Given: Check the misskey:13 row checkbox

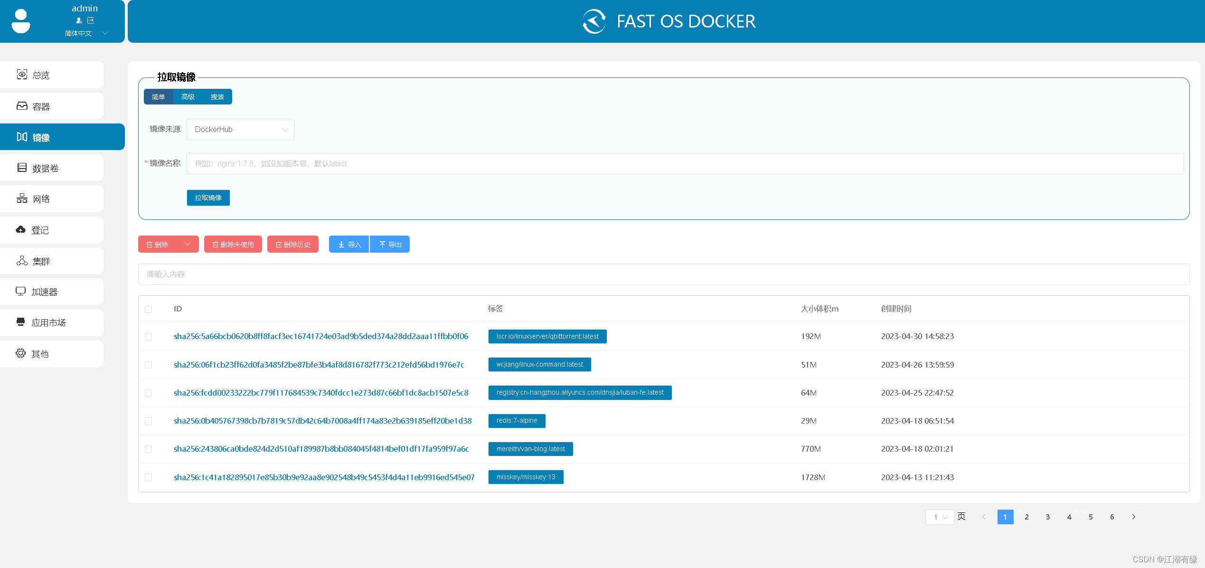Looking at the screenshot, I should point(149,477).
